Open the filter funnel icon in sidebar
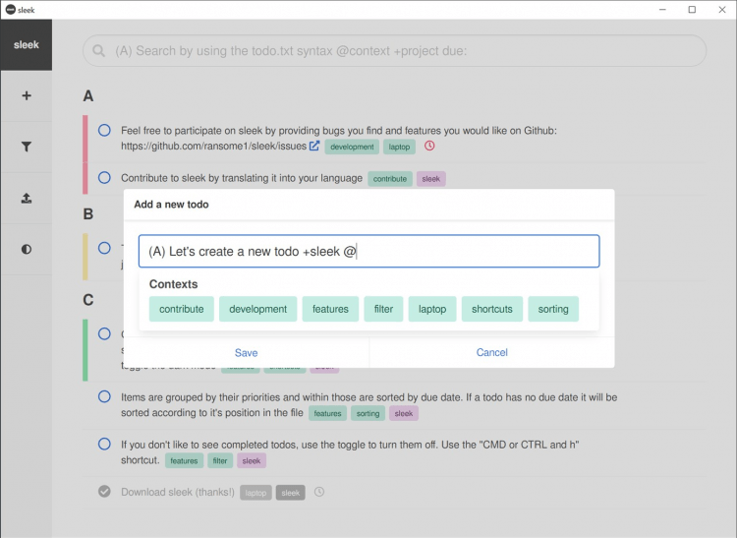Viewport: 737px width, 538px height. [x=27, y=147]
